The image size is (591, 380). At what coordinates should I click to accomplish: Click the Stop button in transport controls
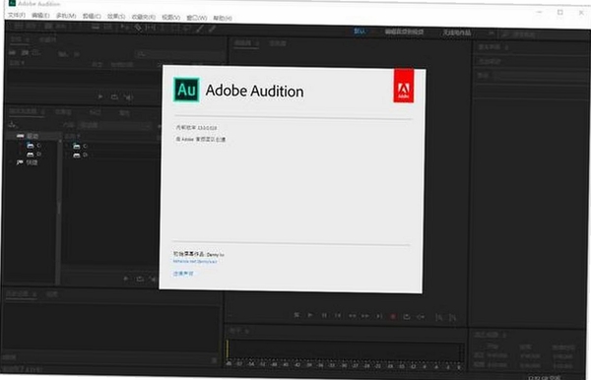pos(296,315)
